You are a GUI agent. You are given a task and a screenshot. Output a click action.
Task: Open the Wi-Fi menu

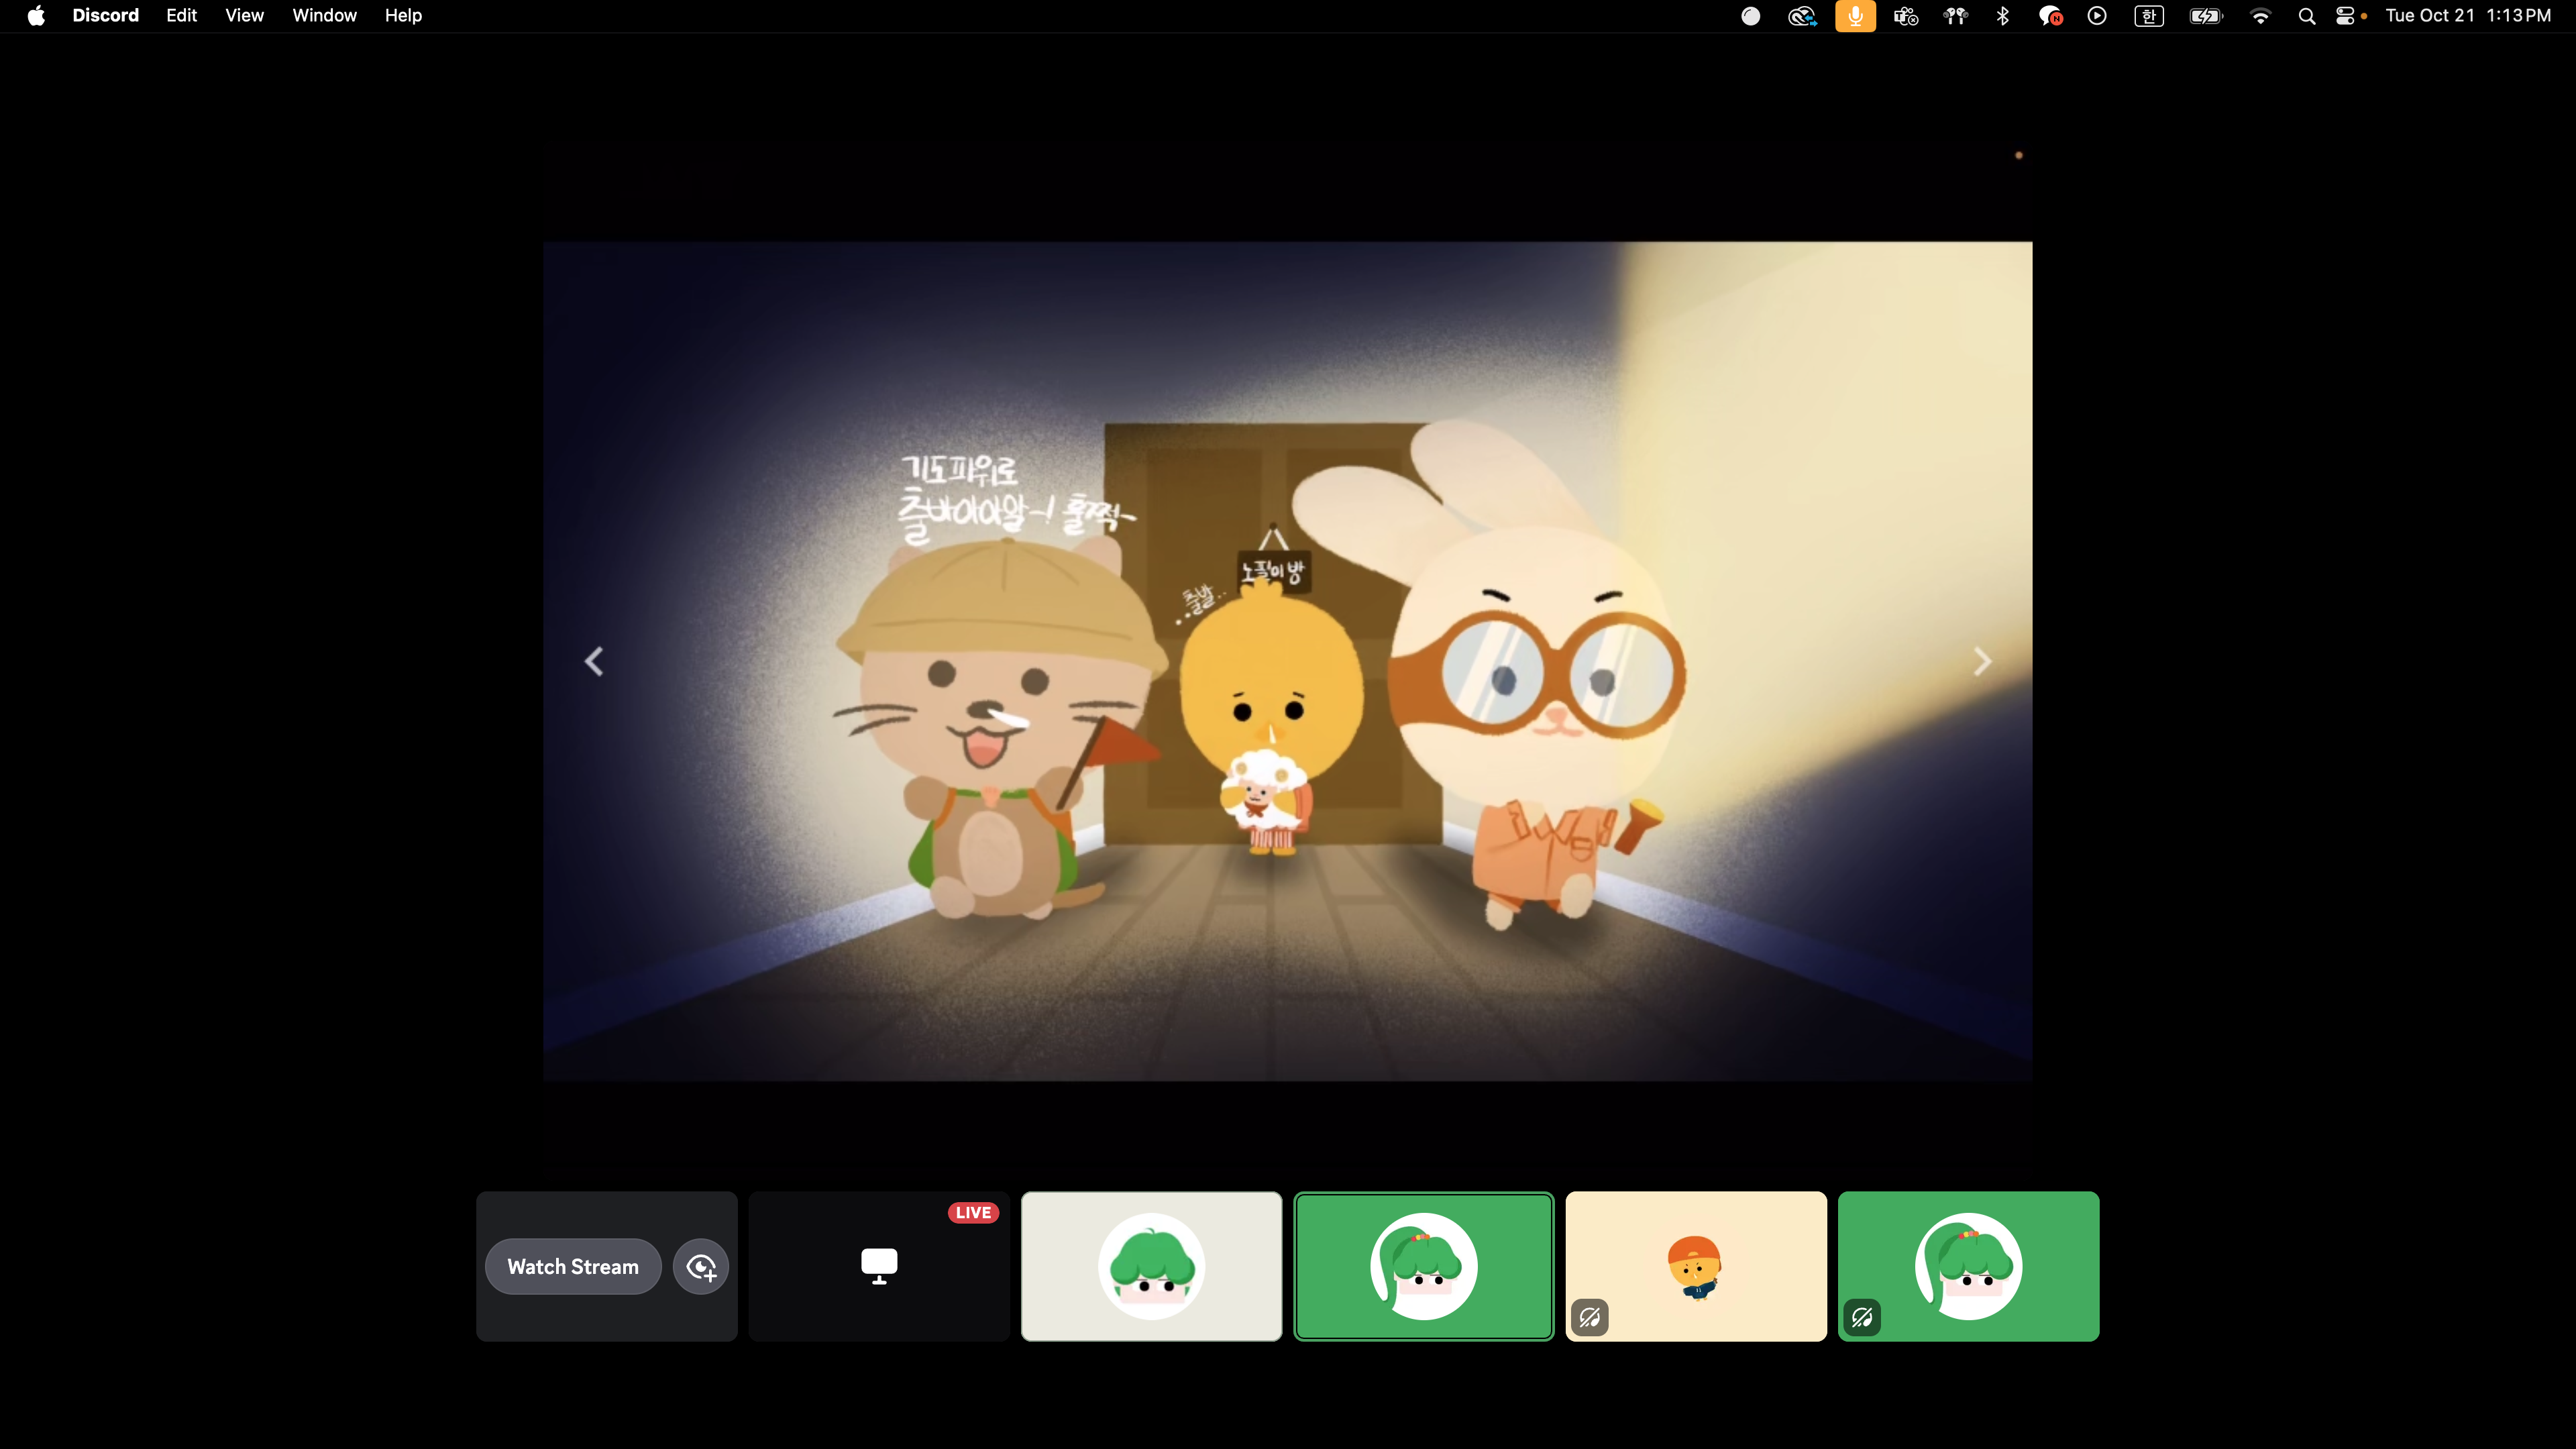(2260, 16)
